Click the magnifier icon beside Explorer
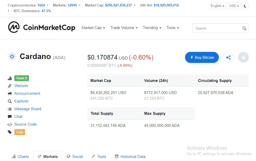Image resolution: width=256 pixels, height=161 pixels. 10,101
